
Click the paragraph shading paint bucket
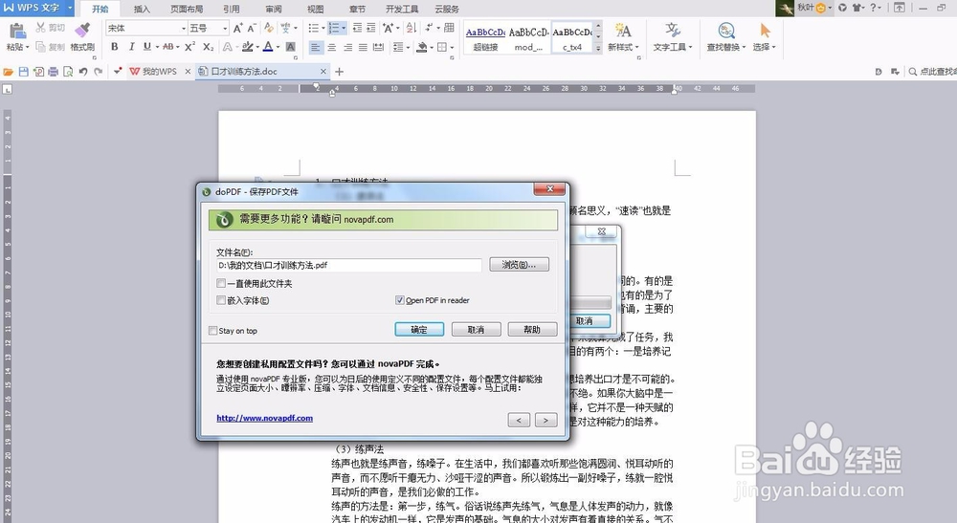421,47
